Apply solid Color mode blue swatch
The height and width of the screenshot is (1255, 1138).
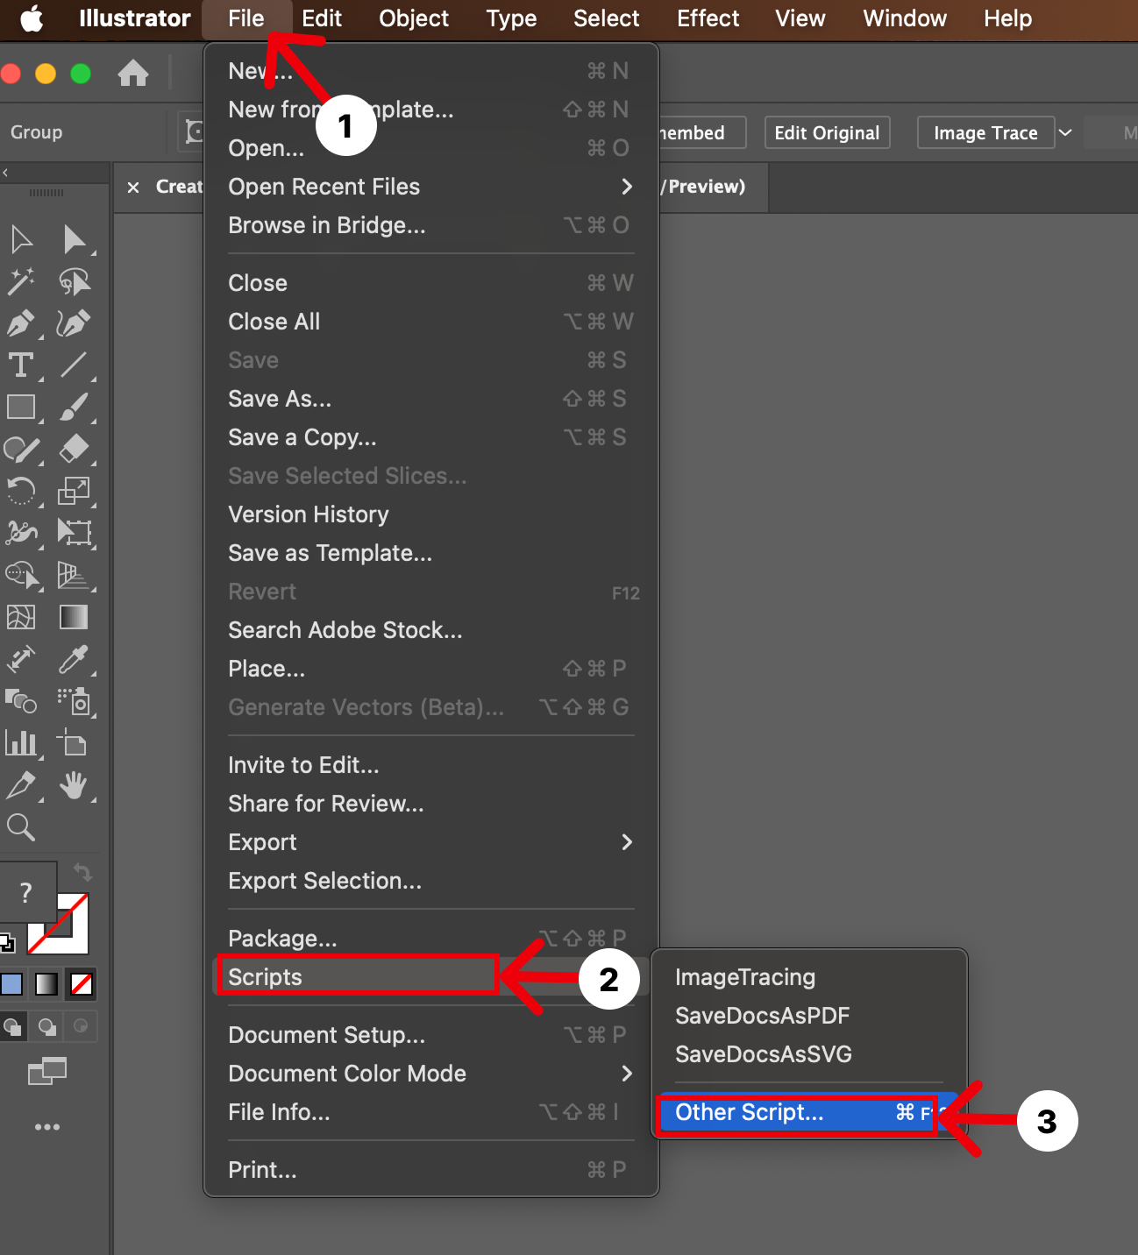point(12,984)
